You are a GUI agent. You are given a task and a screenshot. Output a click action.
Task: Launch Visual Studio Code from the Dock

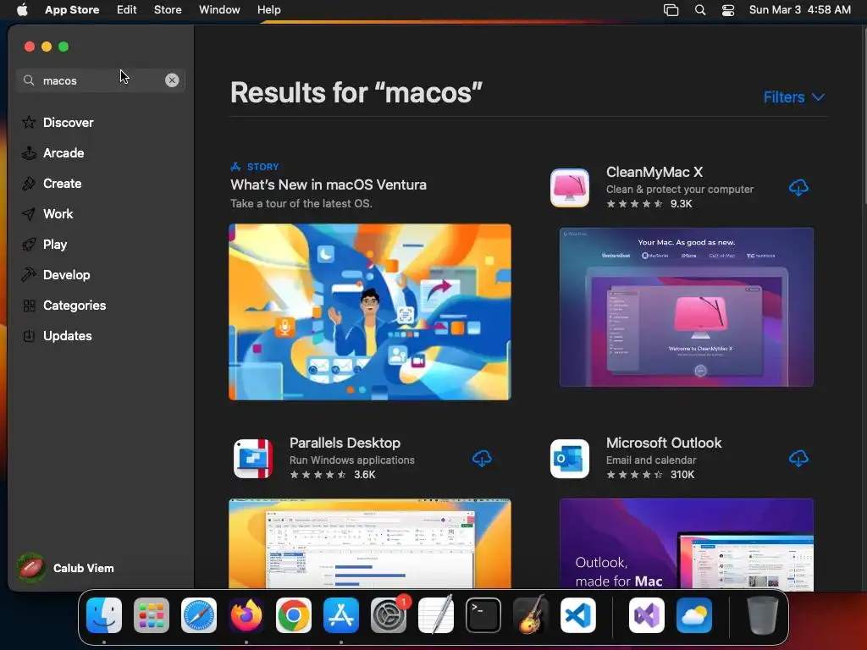(578, 615)
